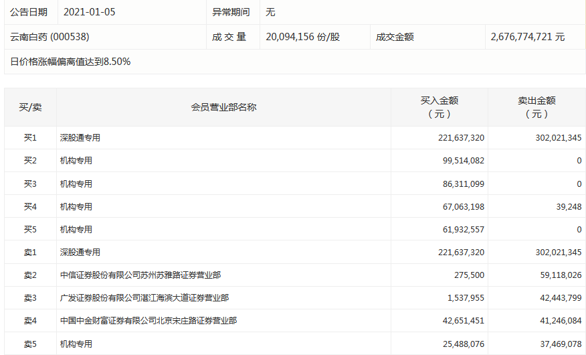Screen dimensions: 586x355
Task: Click the volume value 20,094,156 份/股
Action: click(x=302, y=37)
